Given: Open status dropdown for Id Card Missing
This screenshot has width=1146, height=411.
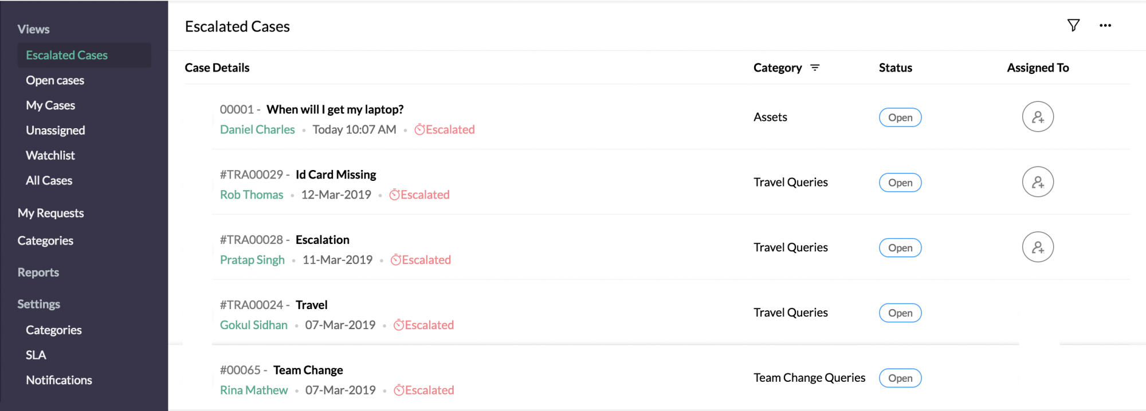Looking at the screenshot, I should (x=900, y=183).
